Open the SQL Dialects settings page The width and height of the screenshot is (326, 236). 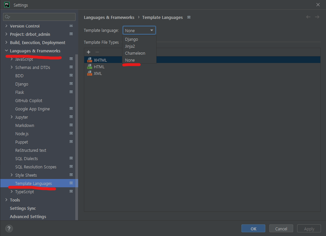[x=27, y=158]
